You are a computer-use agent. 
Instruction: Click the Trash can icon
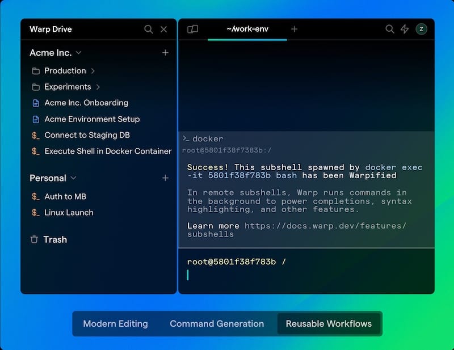[34, 239]
